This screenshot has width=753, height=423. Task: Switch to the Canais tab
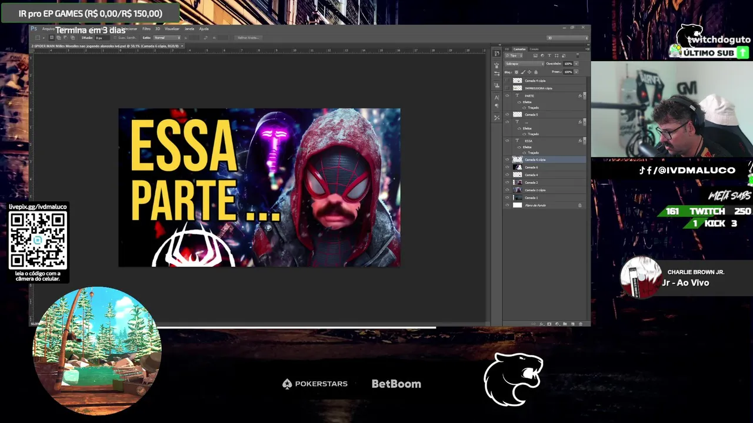coord(534,49)
